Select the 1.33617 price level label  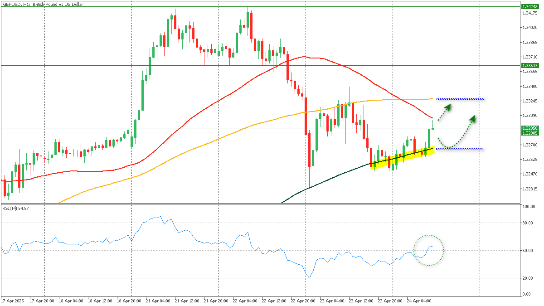coord(529,65)
